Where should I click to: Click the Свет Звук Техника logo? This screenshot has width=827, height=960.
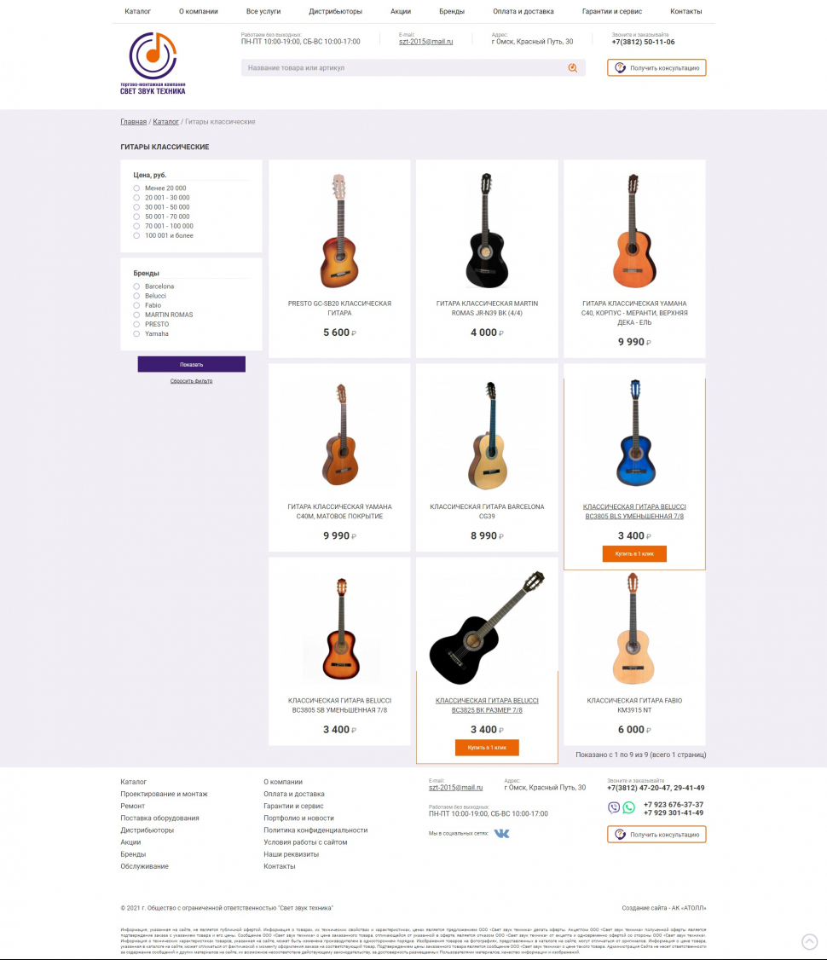click(x=153, y=64)
